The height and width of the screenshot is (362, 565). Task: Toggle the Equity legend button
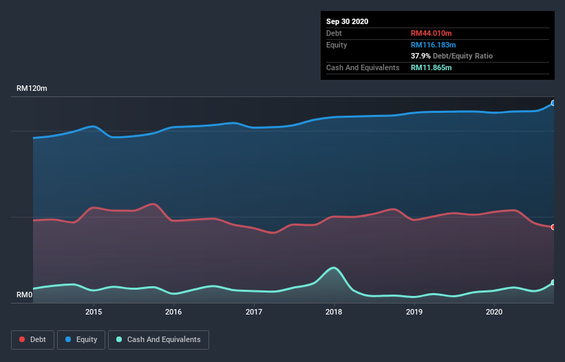tap(81, 340)
